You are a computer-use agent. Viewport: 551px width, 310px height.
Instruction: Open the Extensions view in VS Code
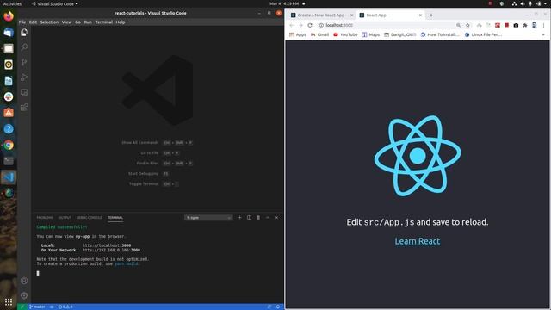pyautogui.click(x=24, y=107)
